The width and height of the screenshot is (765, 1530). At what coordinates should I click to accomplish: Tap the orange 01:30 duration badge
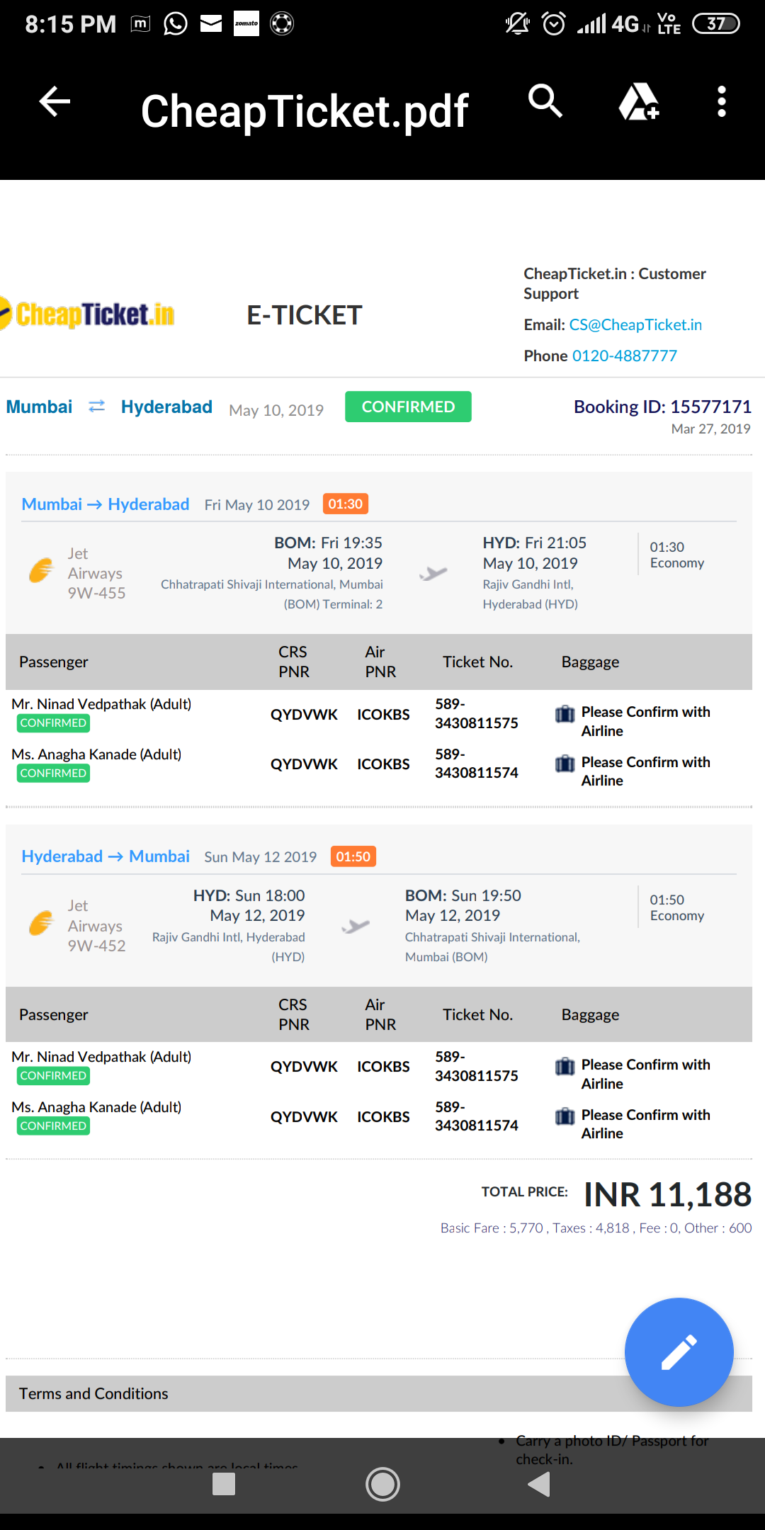pyautogui.click(x=345, y=504)
